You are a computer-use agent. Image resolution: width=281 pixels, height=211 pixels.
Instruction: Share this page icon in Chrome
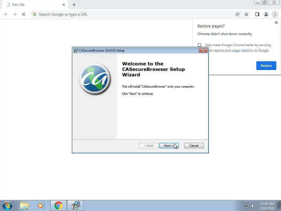237,14
